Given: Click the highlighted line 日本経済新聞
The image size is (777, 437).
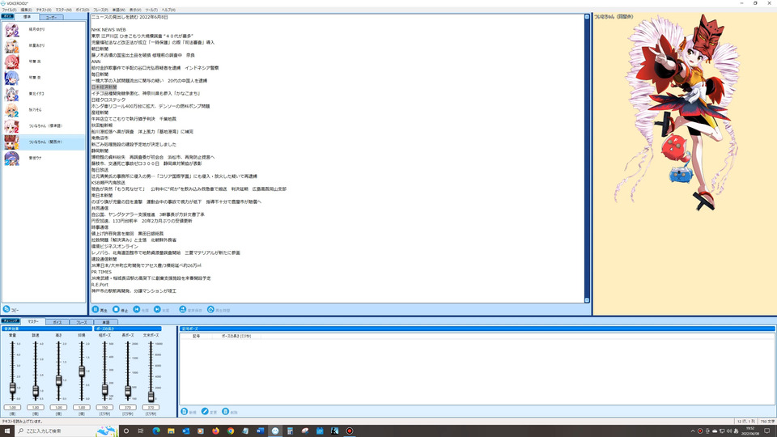Looking at the screenshot, I should pyautogui.click(x=104, y=87).
